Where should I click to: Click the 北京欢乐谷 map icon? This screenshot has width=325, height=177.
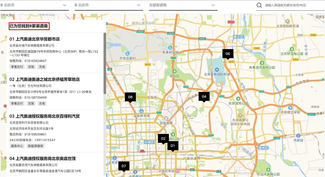178,171
